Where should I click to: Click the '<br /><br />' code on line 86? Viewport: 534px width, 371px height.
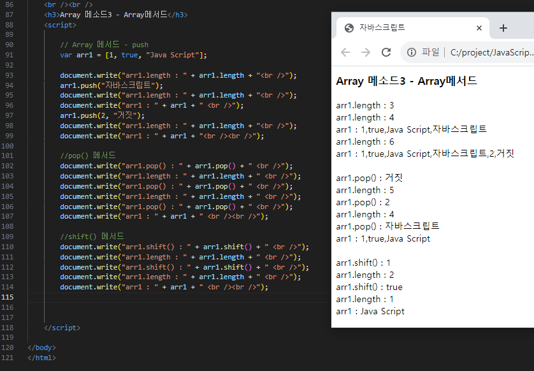(68, 4)
